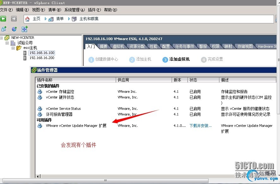Click the vCenter 存储监控 plugin icon
Screen dimensions: 280x184
click(40, 92)
